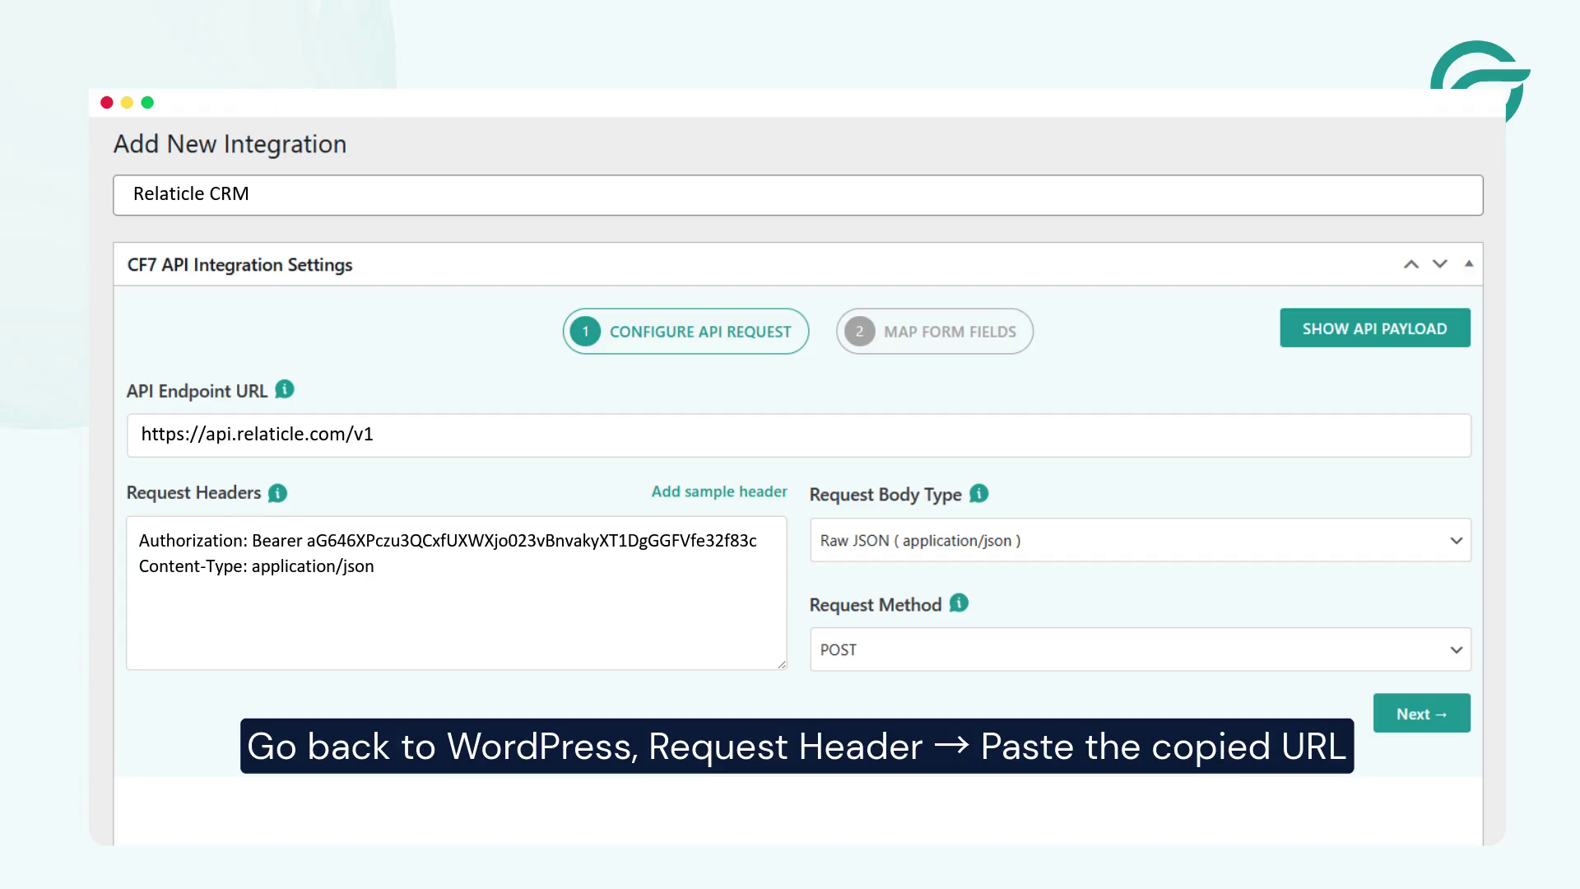The width and height of the screenshot is (1580, 889).
Task: Click inside the Request Headers textarea
Action: click(457, 593)
